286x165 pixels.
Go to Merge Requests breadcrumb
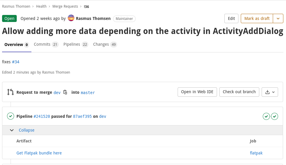[65, 6]
